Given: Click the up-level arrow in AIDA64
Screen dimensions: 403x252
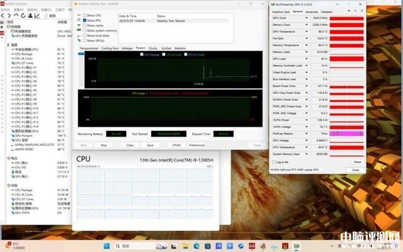Looking at the screenshot, I should (x=16, y=15).
